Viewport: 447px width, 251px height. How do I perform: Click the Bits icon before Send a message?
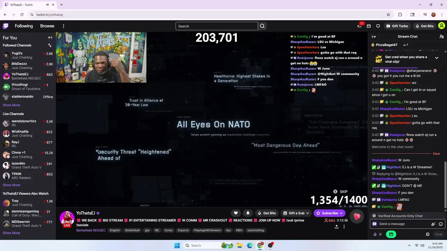click(375, 224)
